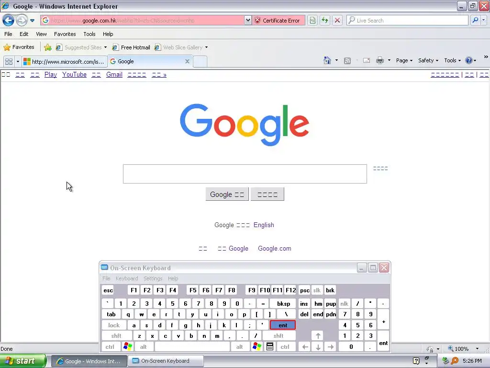Click the address bar URL field
Viewport: 490px width, 368px height.
142,20
